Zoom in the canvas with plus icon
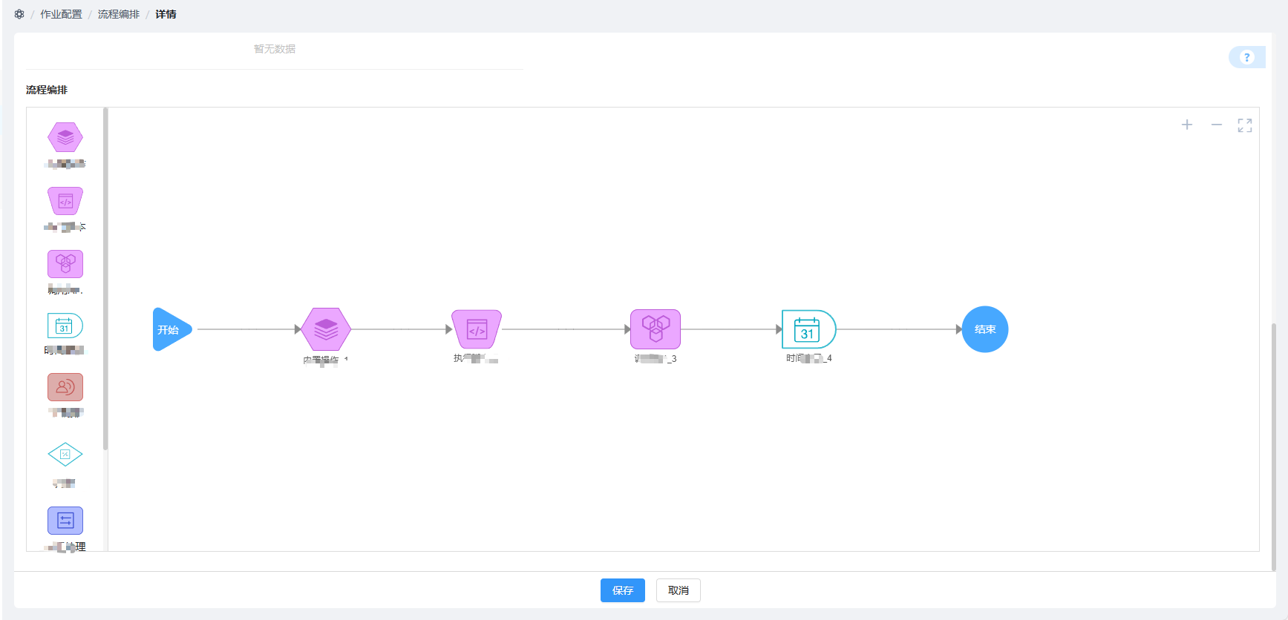 coord(1187,125)
